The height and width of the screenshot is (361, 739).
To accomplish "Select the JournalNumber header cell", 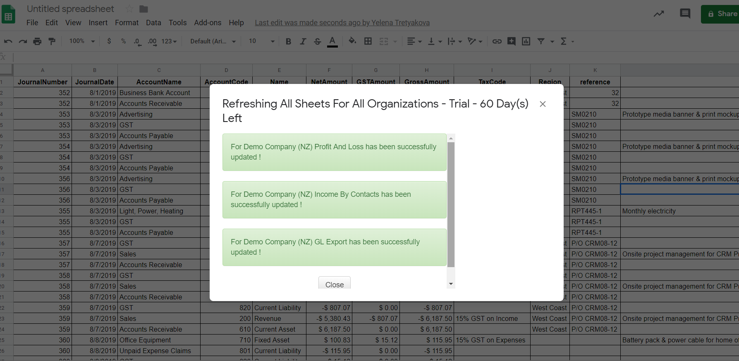I will [43, 82].
